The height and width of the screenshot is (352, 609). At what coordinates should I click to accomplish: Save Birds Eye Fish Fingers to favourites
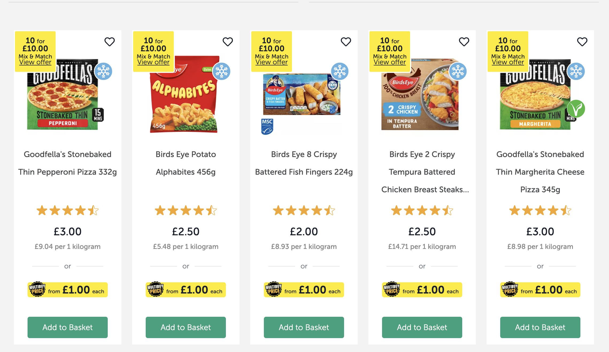pos(346,42)
